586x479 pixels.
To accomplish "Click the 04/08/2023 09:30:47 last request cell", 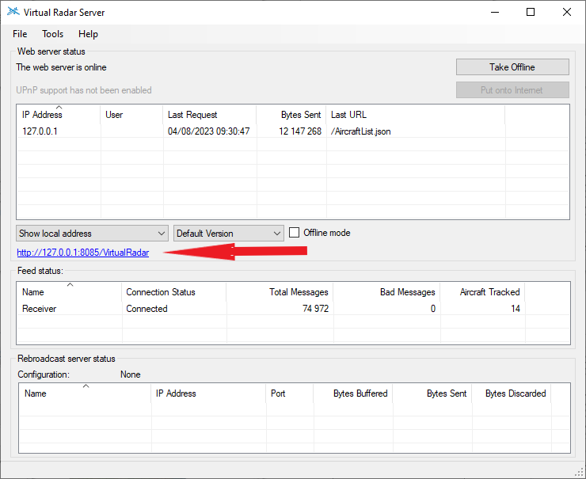I will [208, 131].
